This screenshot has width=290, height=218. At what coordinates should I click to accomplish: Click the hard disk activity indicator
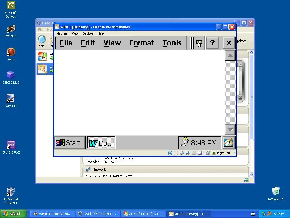coord(170,153)
